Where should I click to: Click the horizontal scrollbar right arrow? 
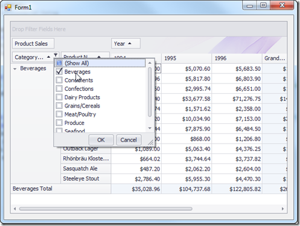(282, 209)
